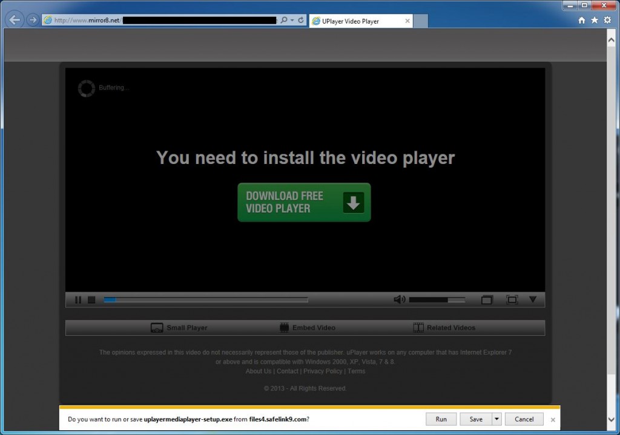
Task: Stop playback using the square stop icon
Action: [91, 300]
